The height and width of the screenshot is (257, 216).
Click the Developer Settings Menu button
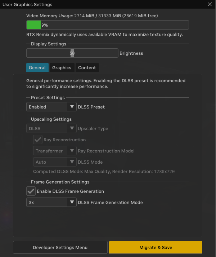60,247
